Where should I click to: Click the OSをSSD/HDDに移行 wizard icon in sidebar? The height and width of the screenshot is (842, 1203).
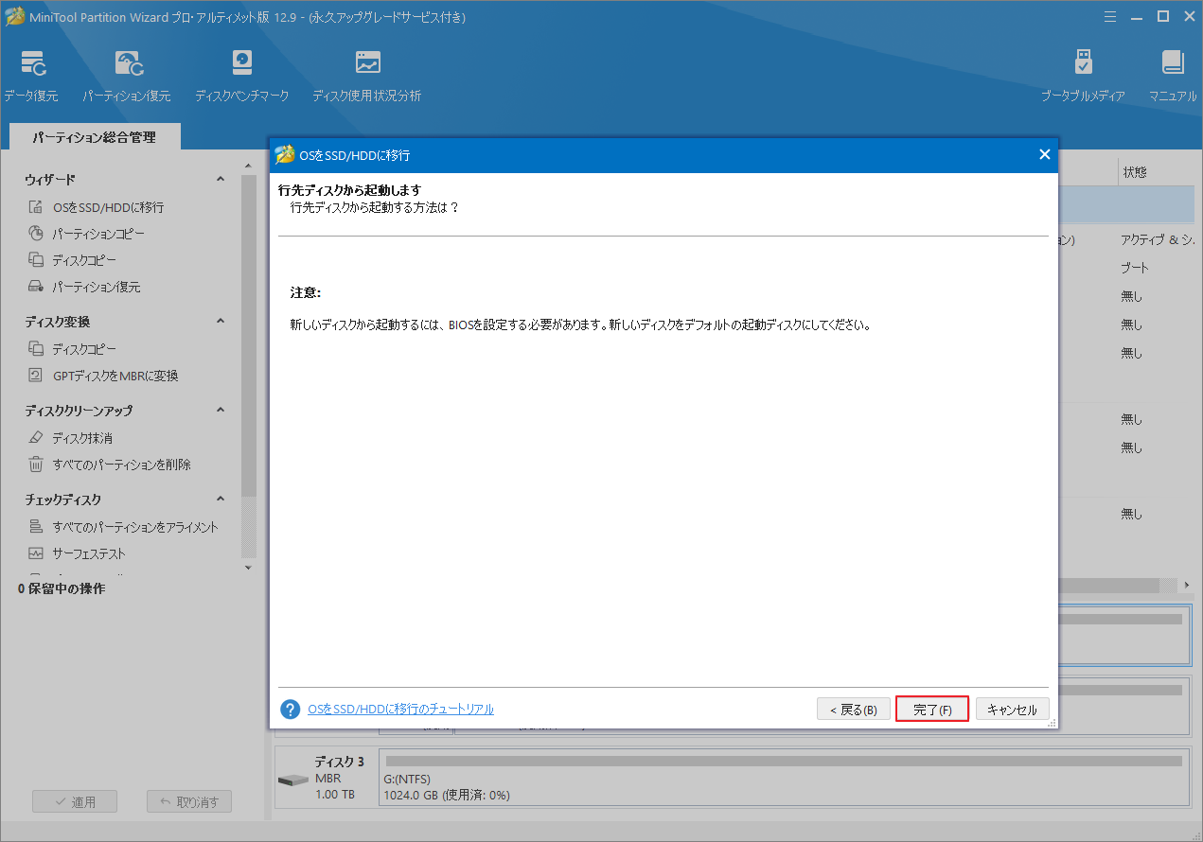pos(35,207)
